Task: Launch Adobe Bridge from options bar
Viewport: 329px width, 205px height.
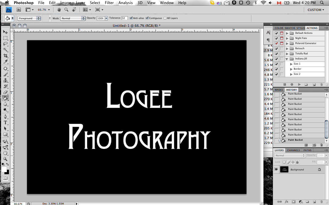Action: coord(19,10)
